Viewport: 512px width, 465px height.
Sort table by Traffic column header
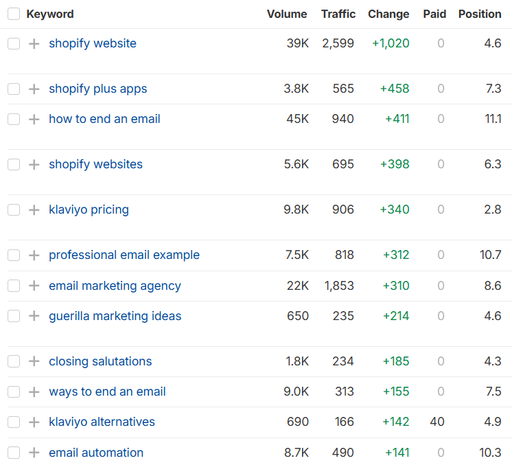click(x=338, y=14)
